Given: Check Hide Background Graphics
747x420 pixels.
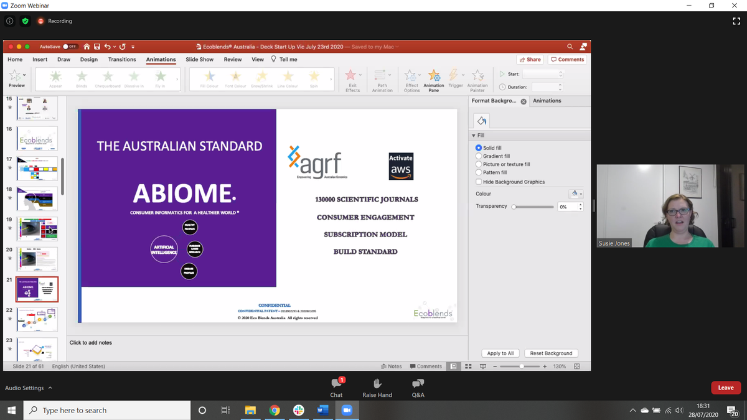Looking at the screenshot, I should coord(479,182).
